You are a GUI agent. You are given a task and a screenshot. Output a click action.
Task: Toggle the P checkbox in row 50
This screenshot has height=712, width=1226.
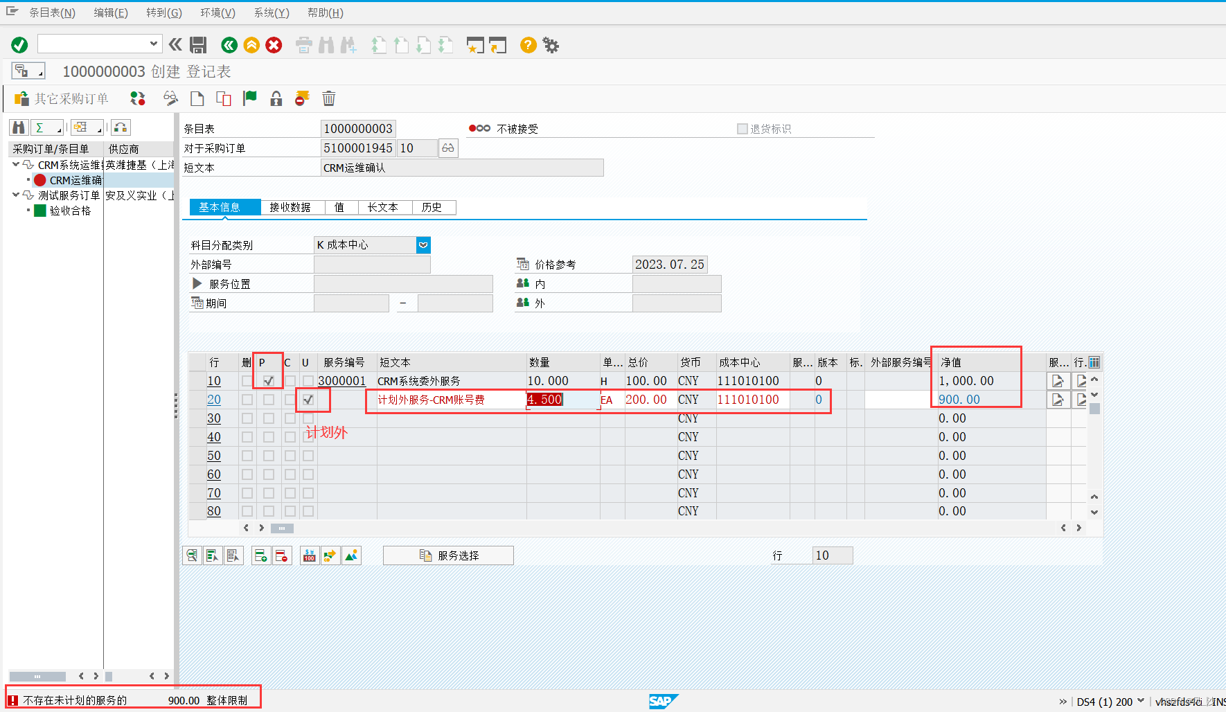tap(269, 456)
